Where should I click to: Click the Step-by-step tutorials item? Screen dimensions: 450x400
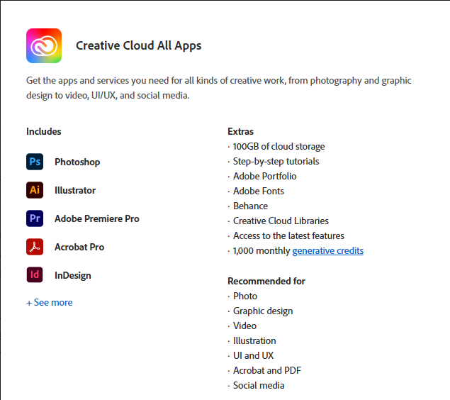click(x=276, y=162)
